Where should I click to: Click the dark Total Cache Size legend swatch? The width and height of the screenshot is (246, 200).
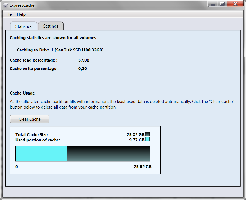click(x=148, y=134)
